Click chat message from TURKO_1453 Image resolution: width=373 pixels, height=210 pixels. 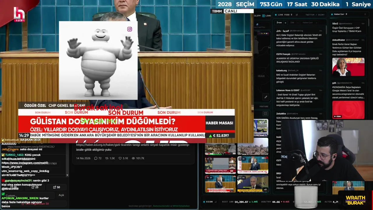pos(25,165)
